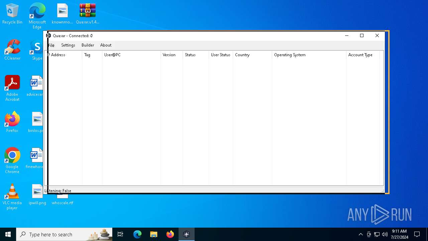This screenshot has height=241, width=428.
Task: Click the Status column header
Action: 196,55
